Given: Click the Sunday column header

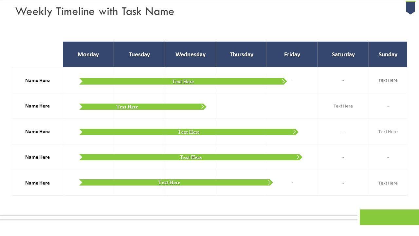Looking at the screenshot, I should 388,54.
